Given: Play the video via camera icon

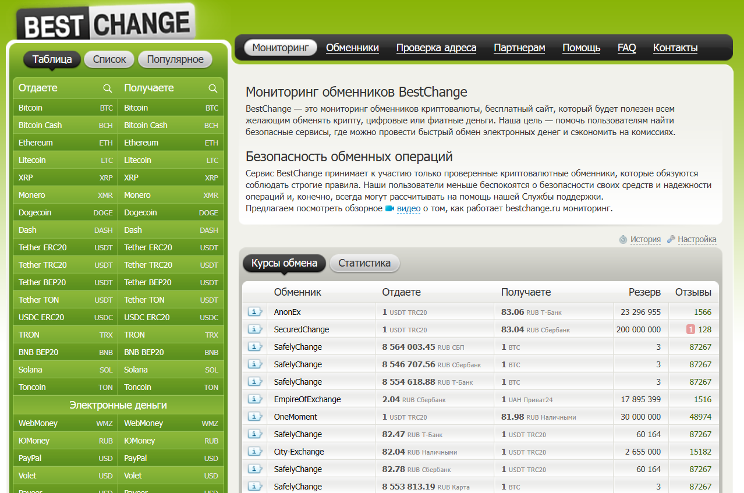Looking at the screenshot, I should 390,208.
